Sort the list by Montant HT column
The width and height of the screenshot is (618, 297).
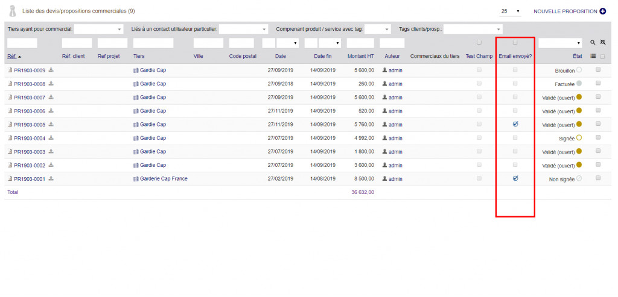[360, 56]
